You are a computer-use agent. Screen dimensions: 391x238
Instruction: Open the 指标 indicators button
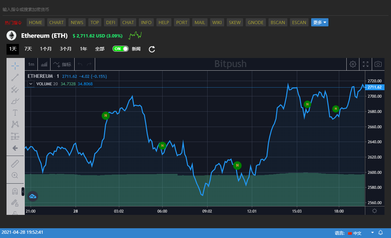(62, 64)
